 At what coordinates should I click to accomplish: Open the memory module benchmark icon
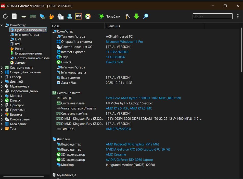33,16
